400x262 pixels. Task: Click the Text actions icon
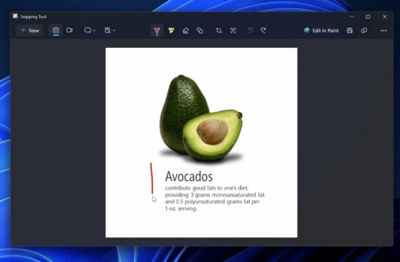233,30
